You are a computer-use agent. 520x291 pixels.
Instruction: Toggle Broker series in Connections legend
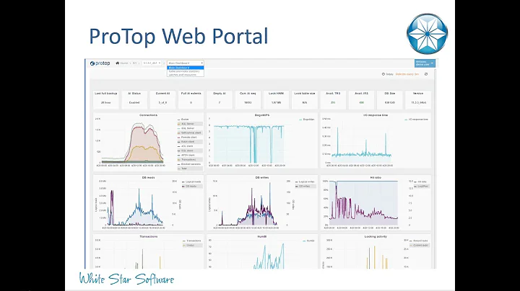183,120
